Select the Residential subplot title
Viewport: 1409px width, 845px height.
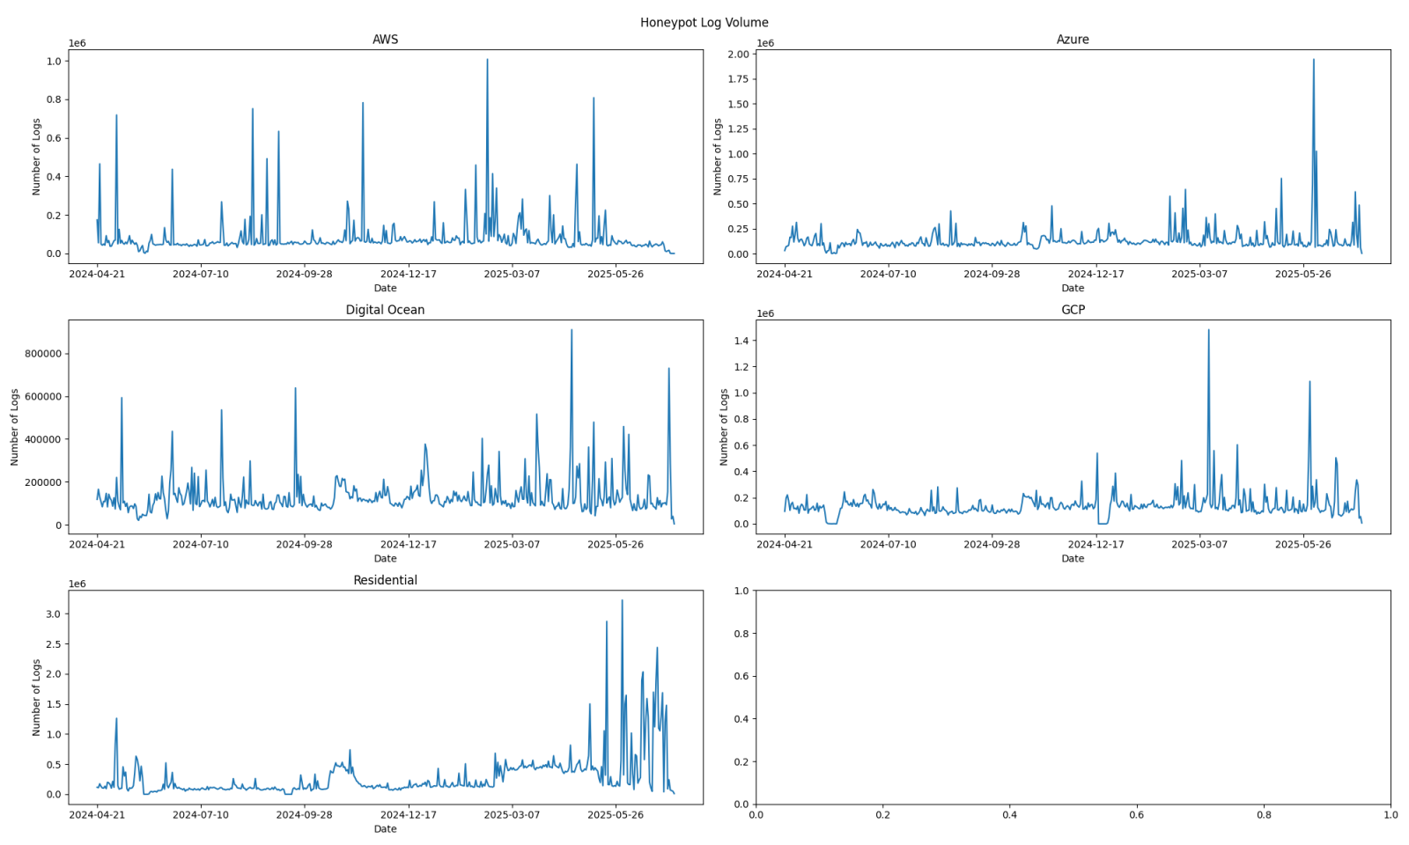point(385,580)
